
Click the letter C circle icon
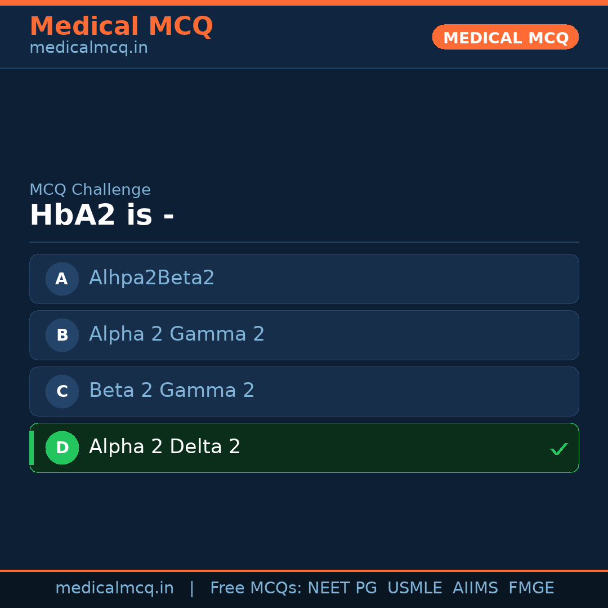(x=62, y=391)
